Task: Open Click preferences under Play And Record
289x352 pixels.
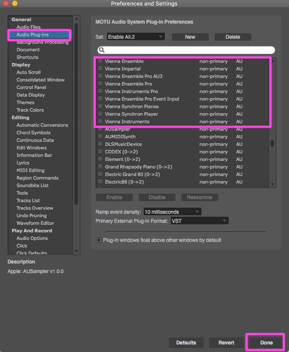Action: click(22, 246)
